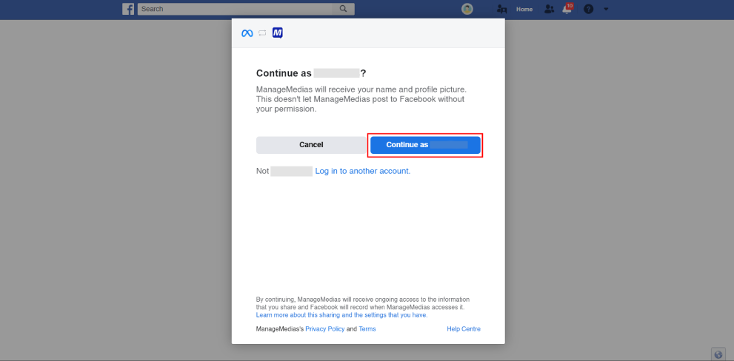The image size is (734, 361).
Task: Focus the Facebook Search field
Action: (235, 9)
